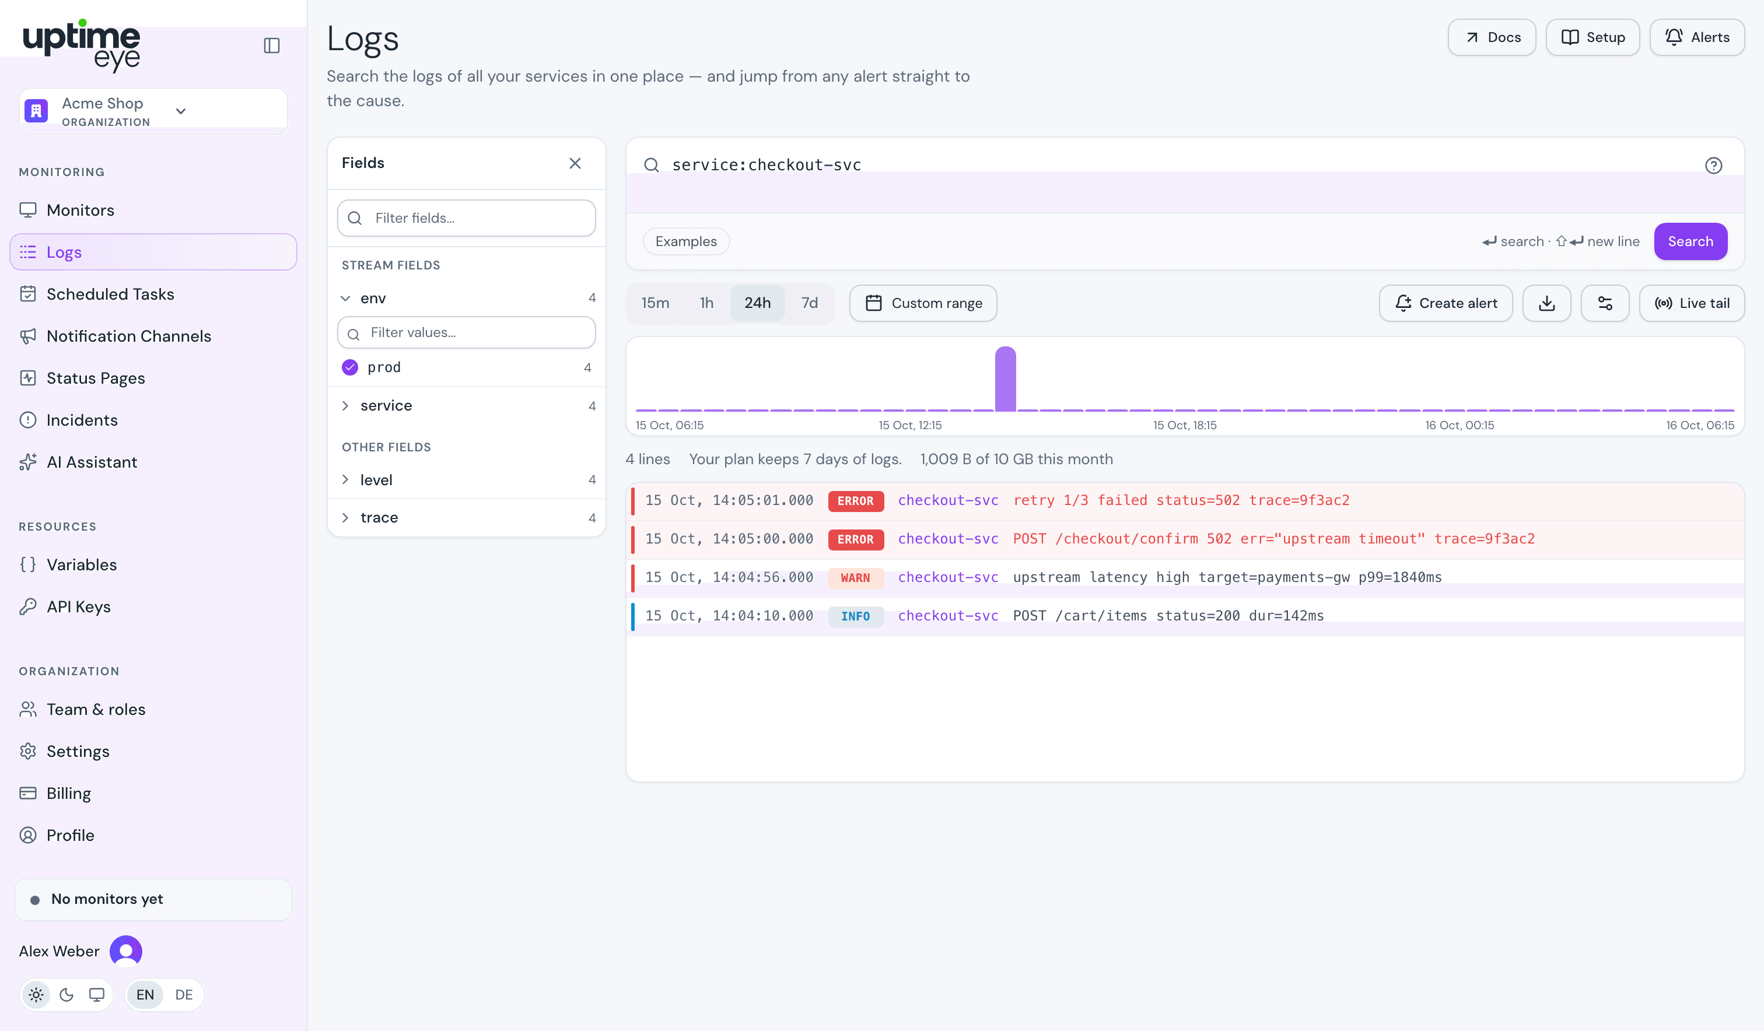Set language to EN
The image size is (1764, 1031).
pyautogui.click(x=145, y=995)
